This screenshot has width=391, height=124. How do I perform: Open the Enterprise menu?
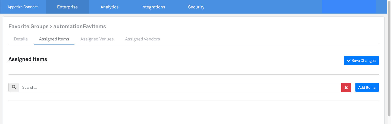tap(67, 7)
